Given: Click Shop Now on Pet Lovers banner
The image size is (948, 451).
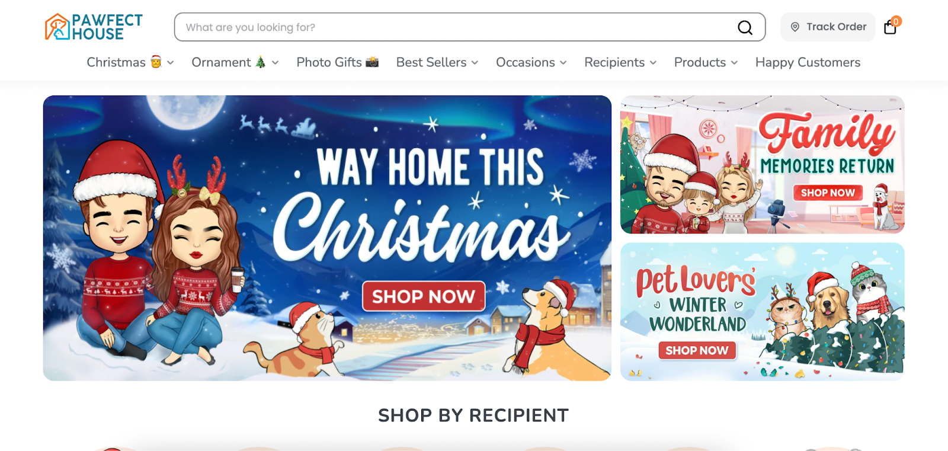Looking at the screenshot, I should click(x=697, y=350).
